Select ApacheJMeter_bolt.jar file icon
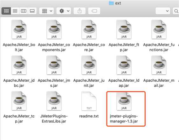Image resolution: width=179 pixels, height=140 pixels. 19,30
